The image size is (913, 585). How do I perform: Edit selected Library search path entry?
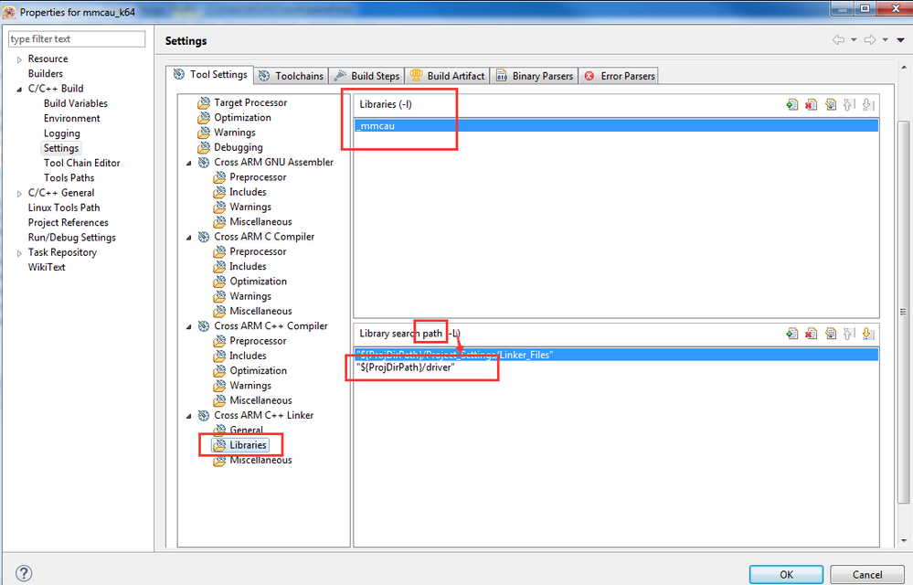pos(831,334)
